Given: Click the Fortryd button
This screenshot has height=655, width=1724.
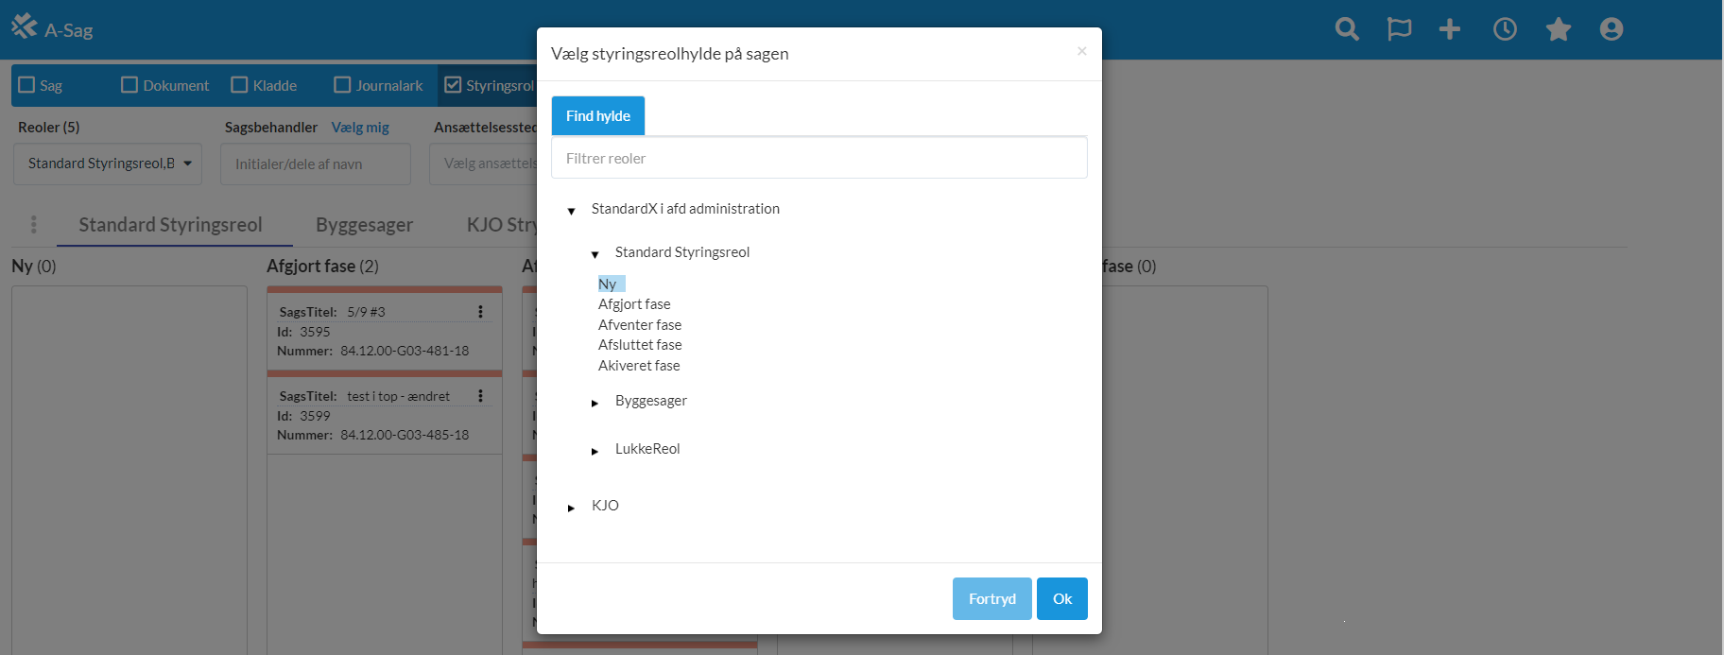Looking at the screenshot, I should 991,598.
